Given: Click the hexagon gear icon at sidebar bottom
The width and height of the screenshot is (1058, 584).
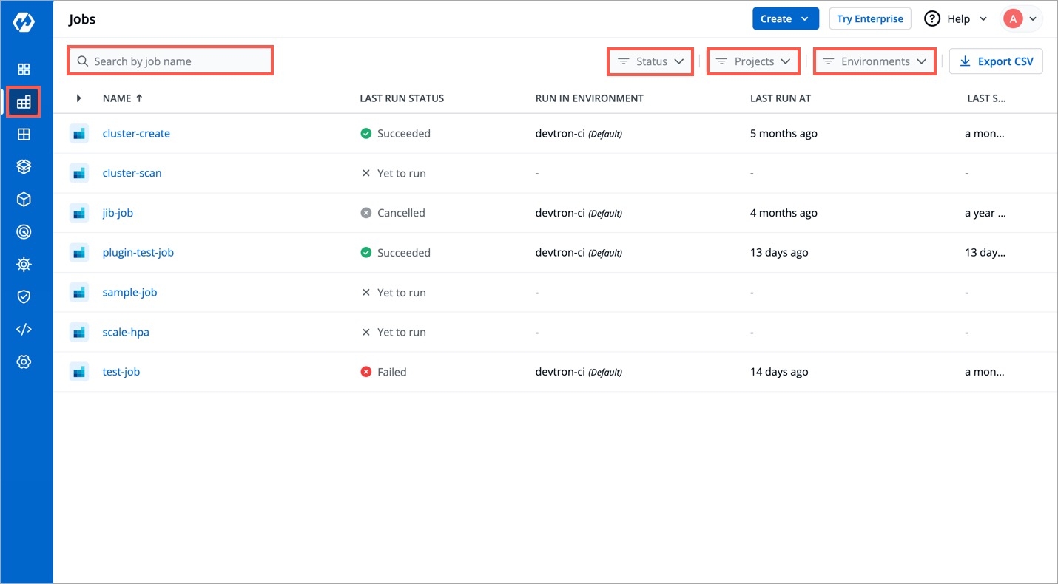Looking at the screenshot, I should (24, 361).
